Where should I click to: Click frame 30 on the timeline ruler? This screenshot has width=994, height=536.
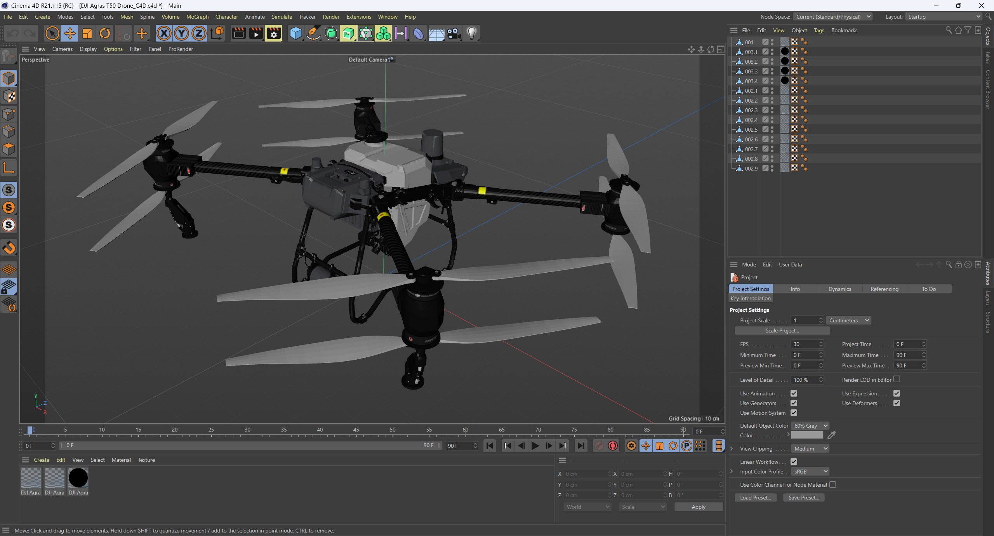pos(247,430)
